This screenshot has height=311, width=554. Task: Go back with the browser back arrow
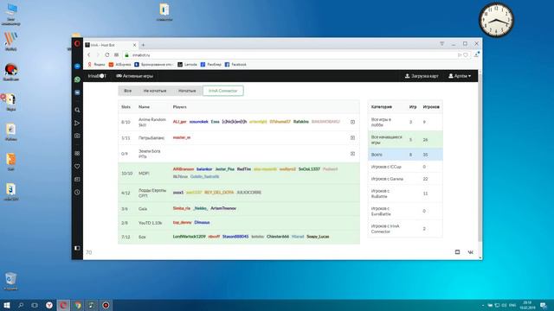pyautogui.click(x=89, y=55)
